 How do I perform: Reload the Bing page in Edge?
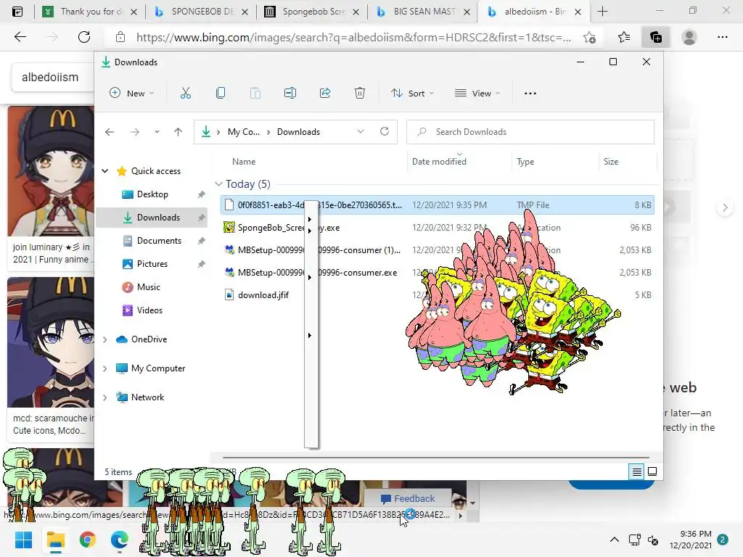pos(84,37)
